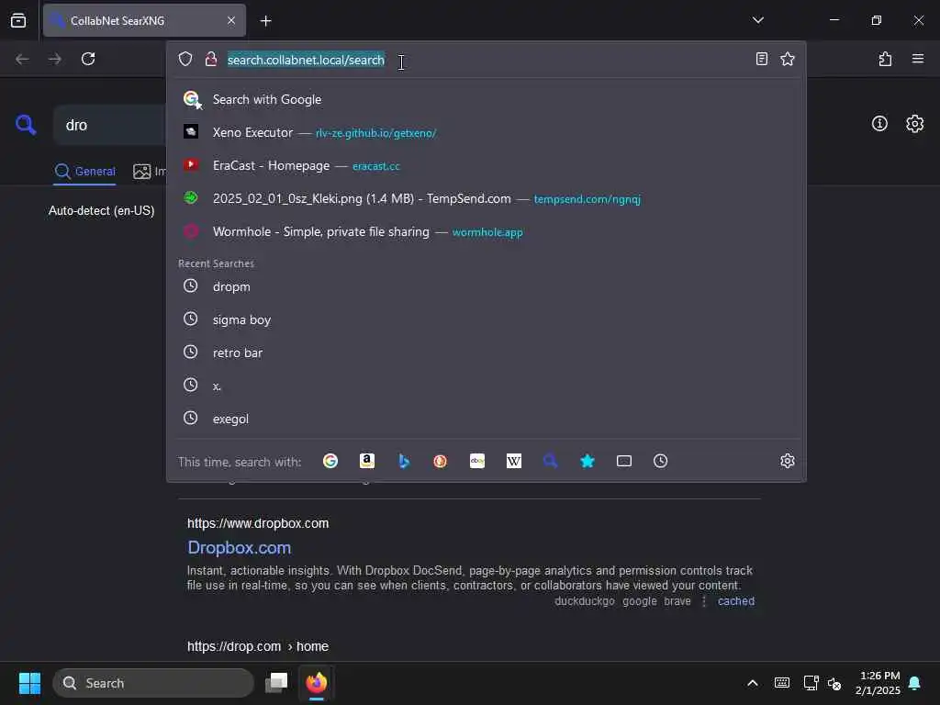Search history with the clock icon
Viewport: 940px width, 705px height.
(661, 461)
